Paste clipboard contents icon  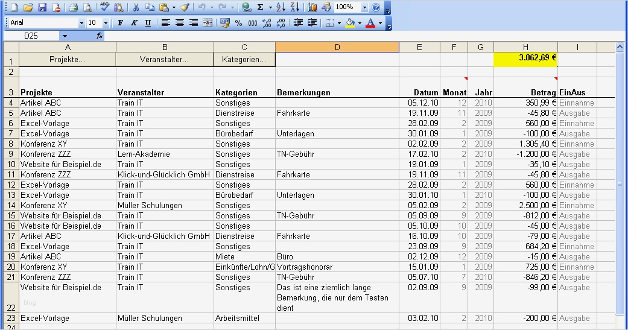164,7
